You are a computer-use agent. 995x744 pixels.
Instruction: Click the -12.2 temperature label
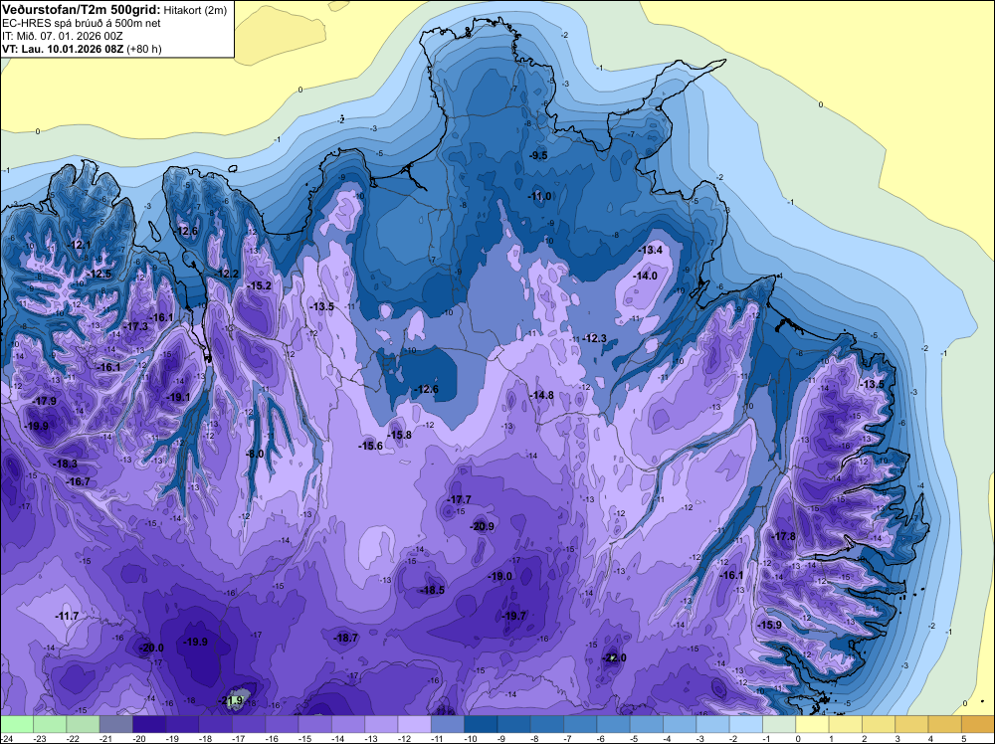coord(227,274)
